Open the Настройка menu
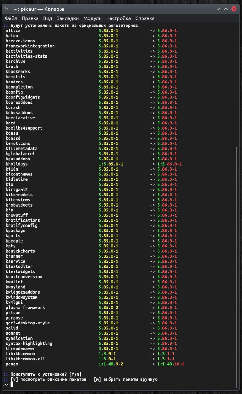The image size is (242, 394). pos(118,18)
